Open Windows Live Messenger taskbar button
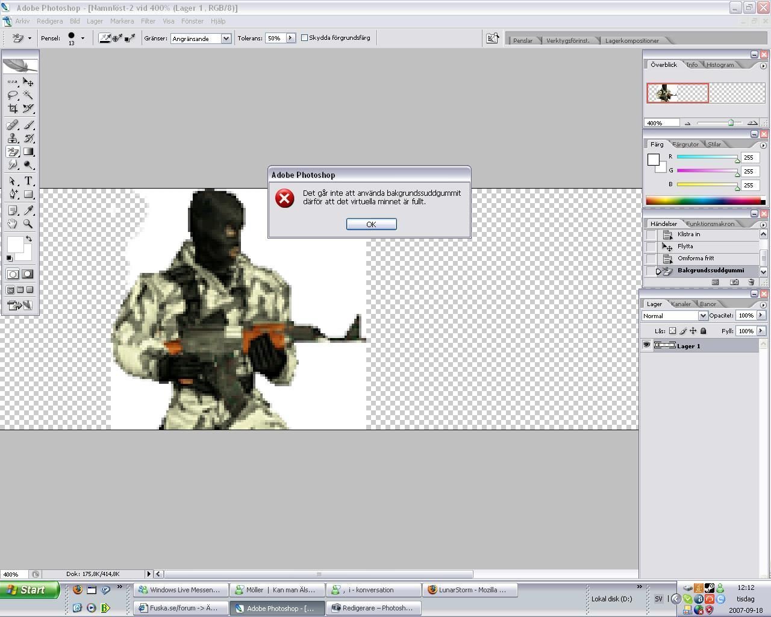The width and height of the screenshot is (771, 617). [x=181, y=590]
